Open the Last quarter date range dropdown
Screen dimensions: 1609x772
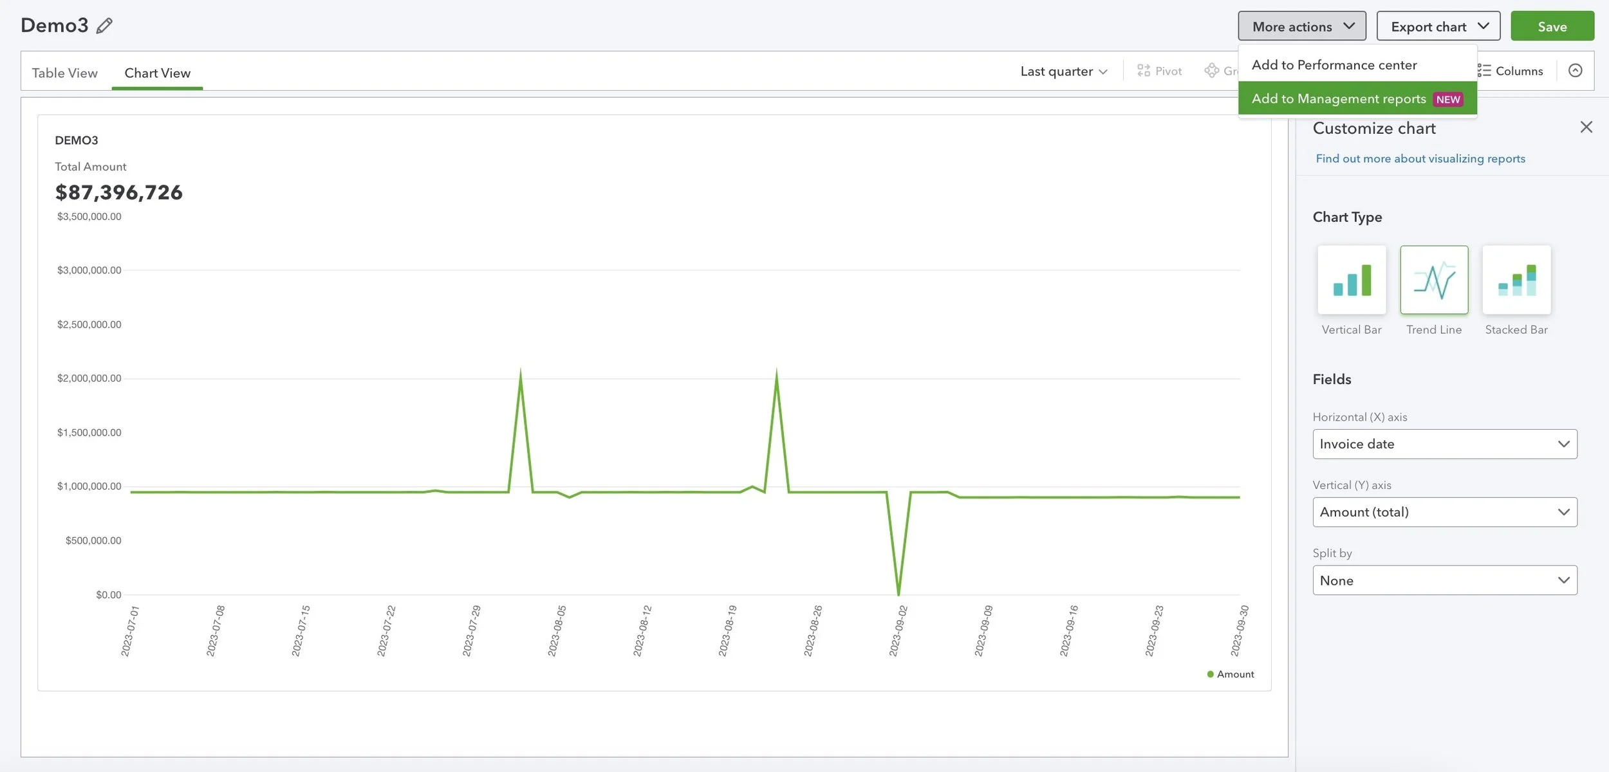(x=1064, y=71)
